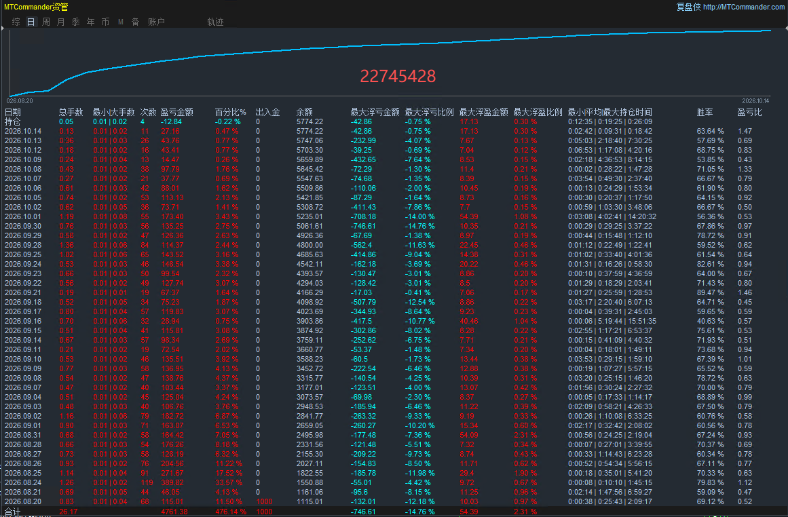
Task: Switch to the 月 monthly tab
Action: pyautogui.click(x=61, y=22)
